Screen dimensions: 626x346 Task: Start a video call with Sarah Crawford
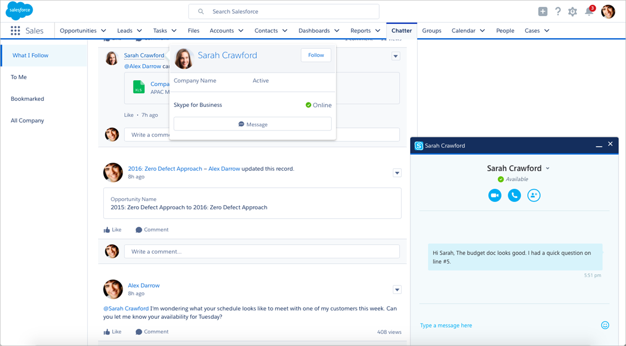coord(495,195)
